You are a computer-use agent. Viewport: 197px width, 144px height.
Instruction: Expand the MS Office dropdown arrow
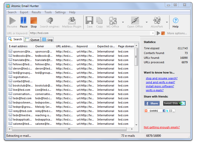pyautogui.click(x=123, y=22)
